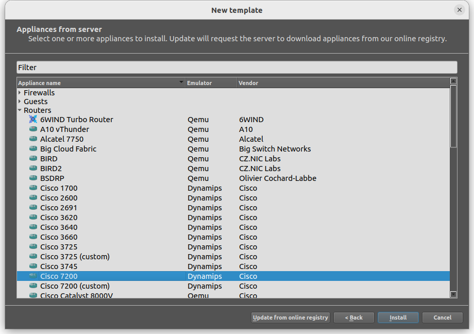Click the Big Switch Networks vendor cell

[275, 149]
